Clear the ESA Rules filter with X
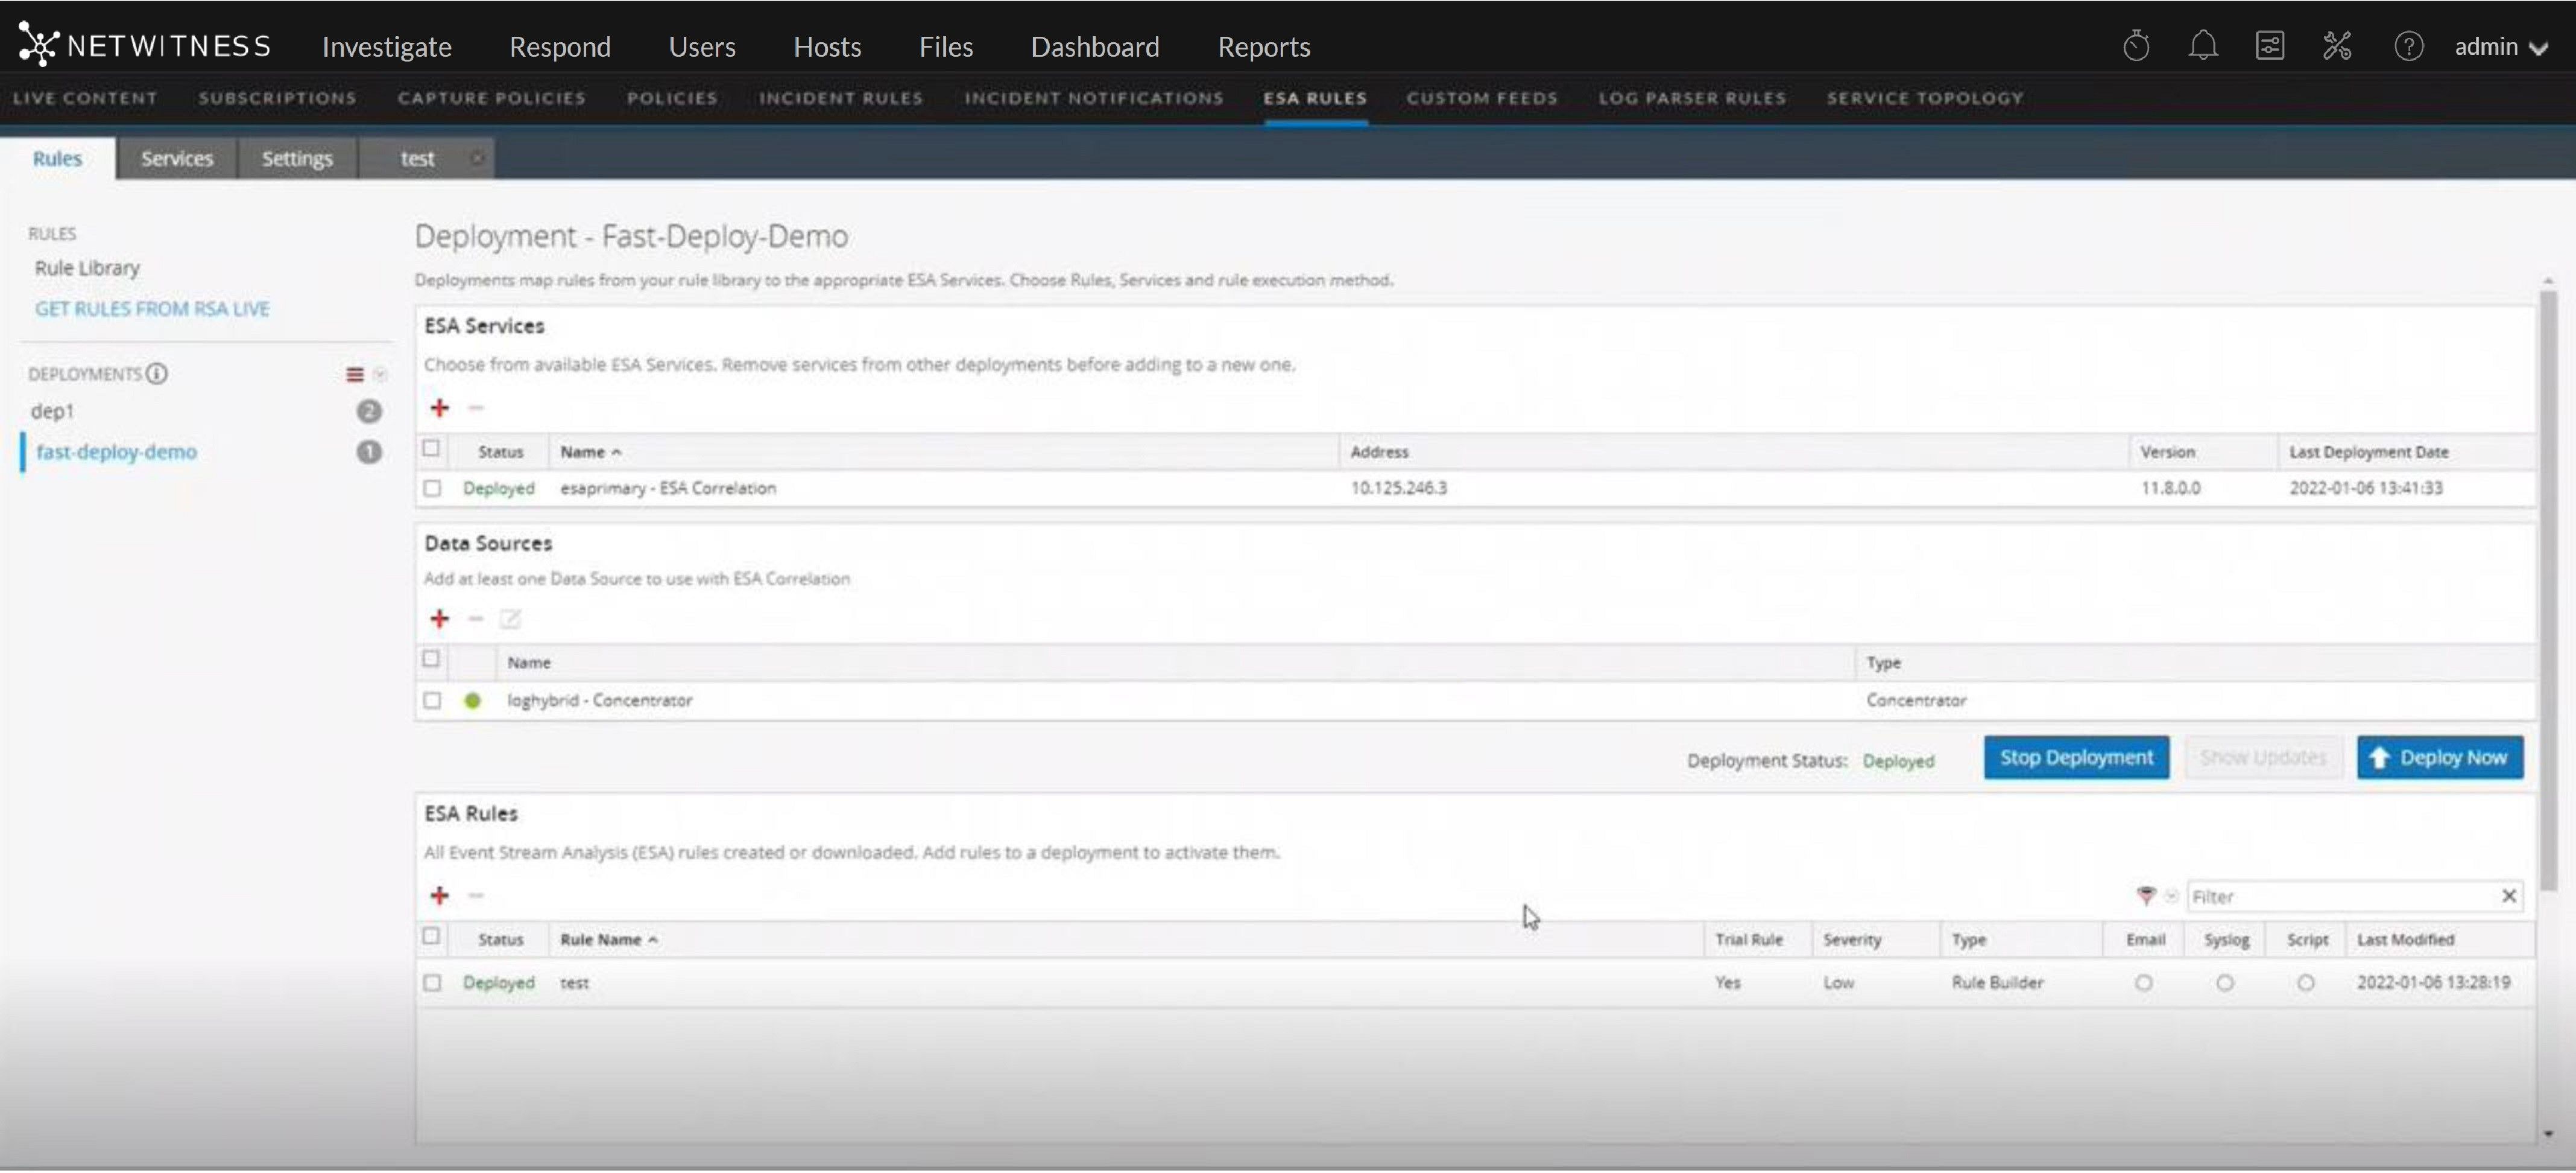 click(2508, 897)
